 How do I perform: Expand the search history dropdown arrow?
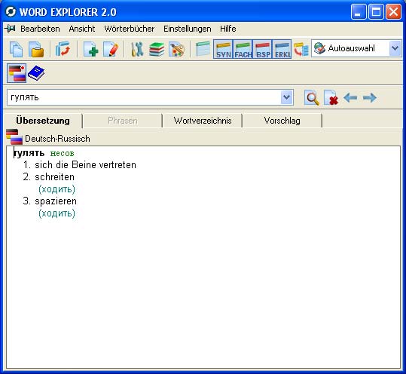click(x=287, y=97)
